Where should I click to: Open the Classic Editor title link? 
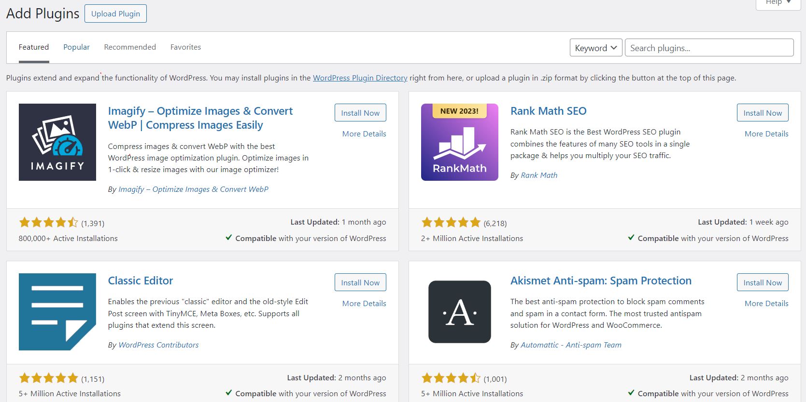click(141, 281)
